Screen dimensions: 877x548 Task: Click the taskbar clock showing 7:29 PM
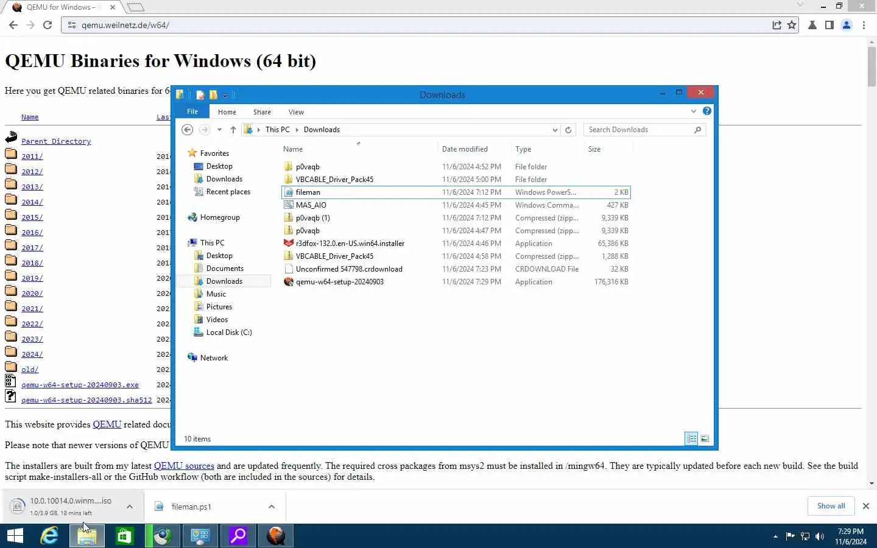(x=850, y=536)
